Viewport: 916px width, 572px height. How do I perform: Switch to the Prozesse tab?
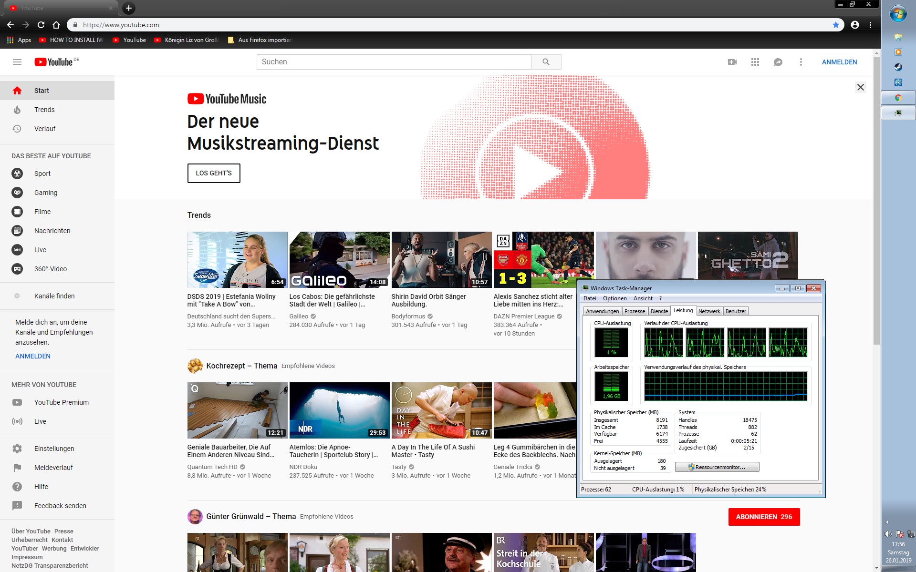pos(635,311)
